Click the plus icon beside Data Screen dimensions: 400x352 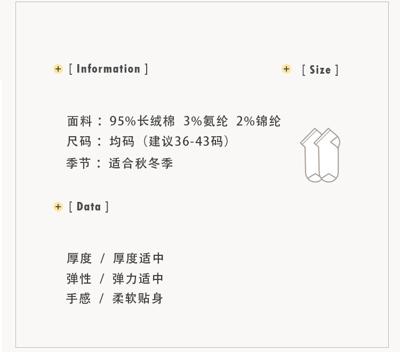(58, 206)
